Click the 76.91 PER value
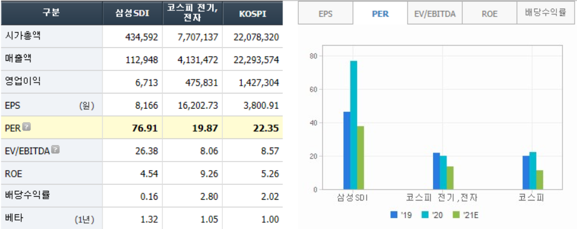 145,128
